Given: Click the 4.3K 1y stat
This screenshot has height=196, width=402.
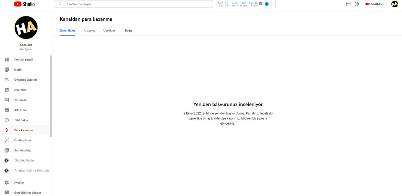Looking at the screenshot, I should (220, 4).
